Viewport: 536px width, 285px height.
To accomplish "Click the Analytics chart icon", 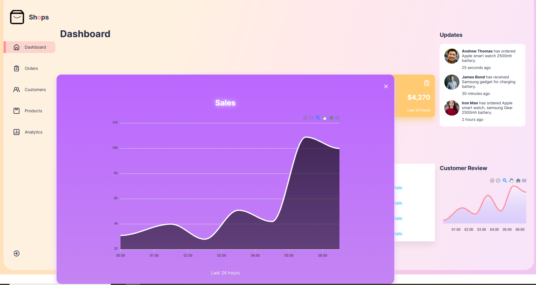I will [17, 132].
